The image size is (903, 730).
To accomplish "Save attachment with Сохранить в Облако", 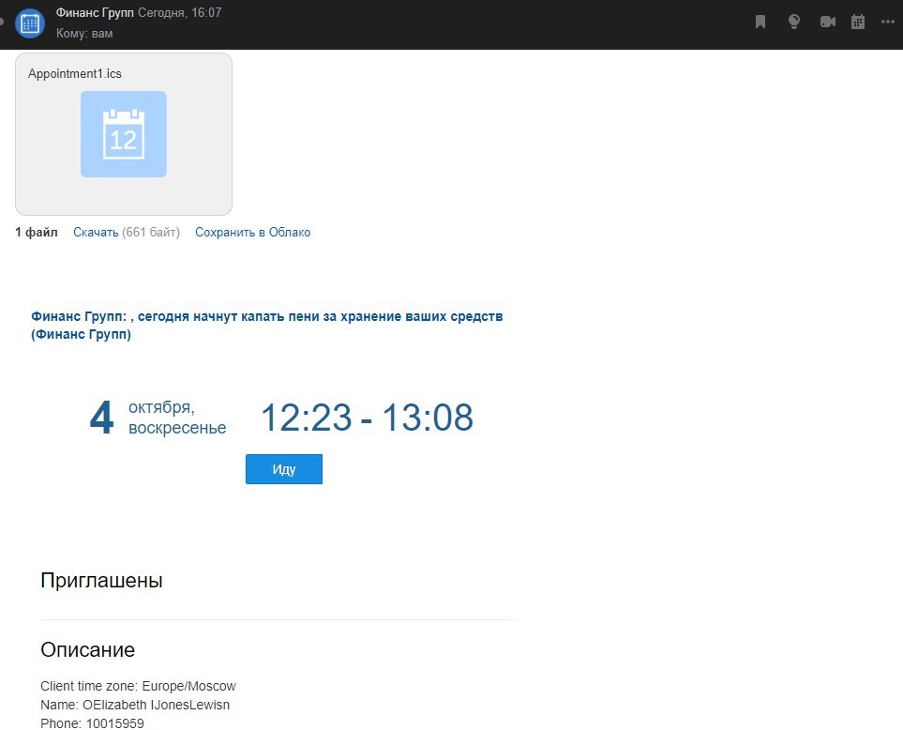I will click(x=252, y=233).
